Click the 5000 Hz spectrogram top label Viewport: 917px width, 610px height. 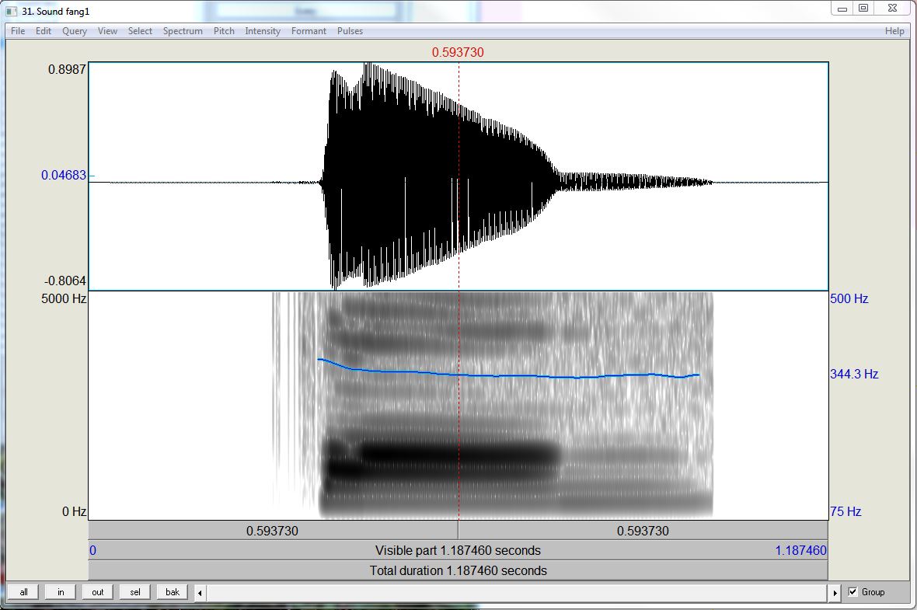[64, 298]
